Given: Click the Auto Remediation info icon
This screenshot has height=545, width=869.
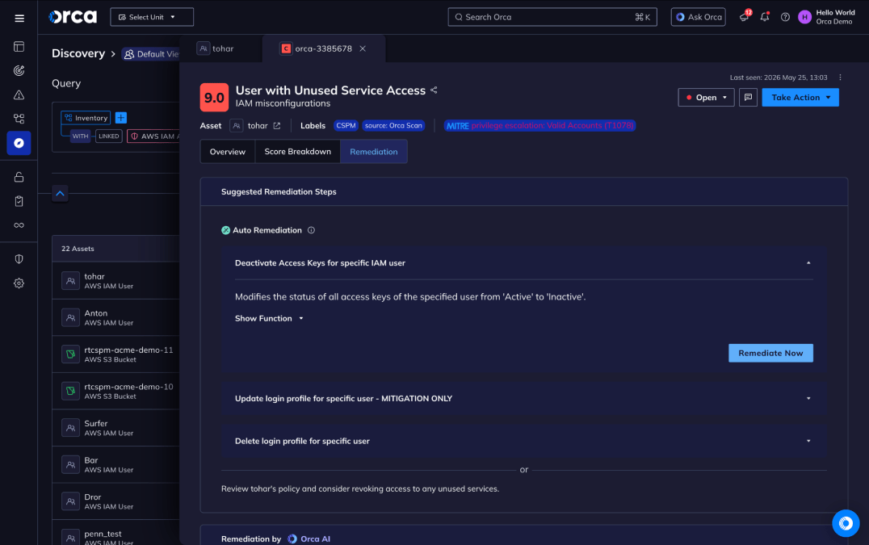Looking at the screenshot, I should [x=312, y=230].
